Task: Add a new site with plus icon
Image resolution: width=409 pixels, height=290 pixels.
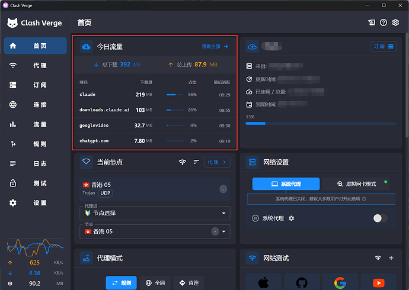Action: point(391,258)
